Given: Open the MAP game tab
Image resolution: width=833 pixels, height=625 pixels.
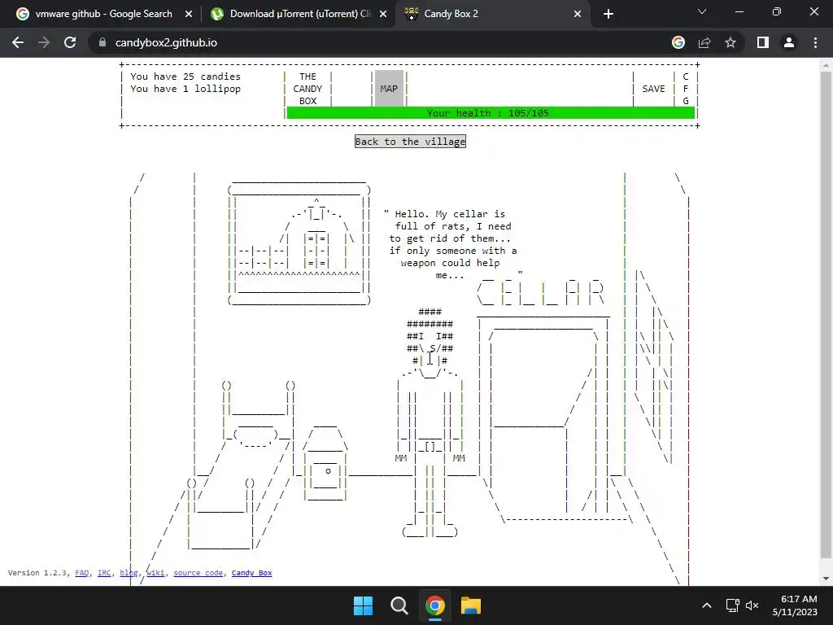Looking at the screenshot, I should pos(389,89).
